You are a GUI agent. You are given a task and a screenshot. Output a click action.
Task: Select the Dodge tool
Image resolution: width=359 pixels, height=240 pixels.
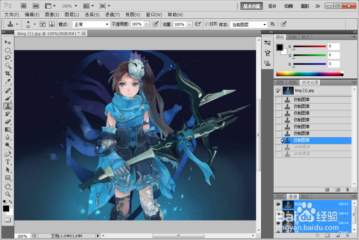point(8,145)
